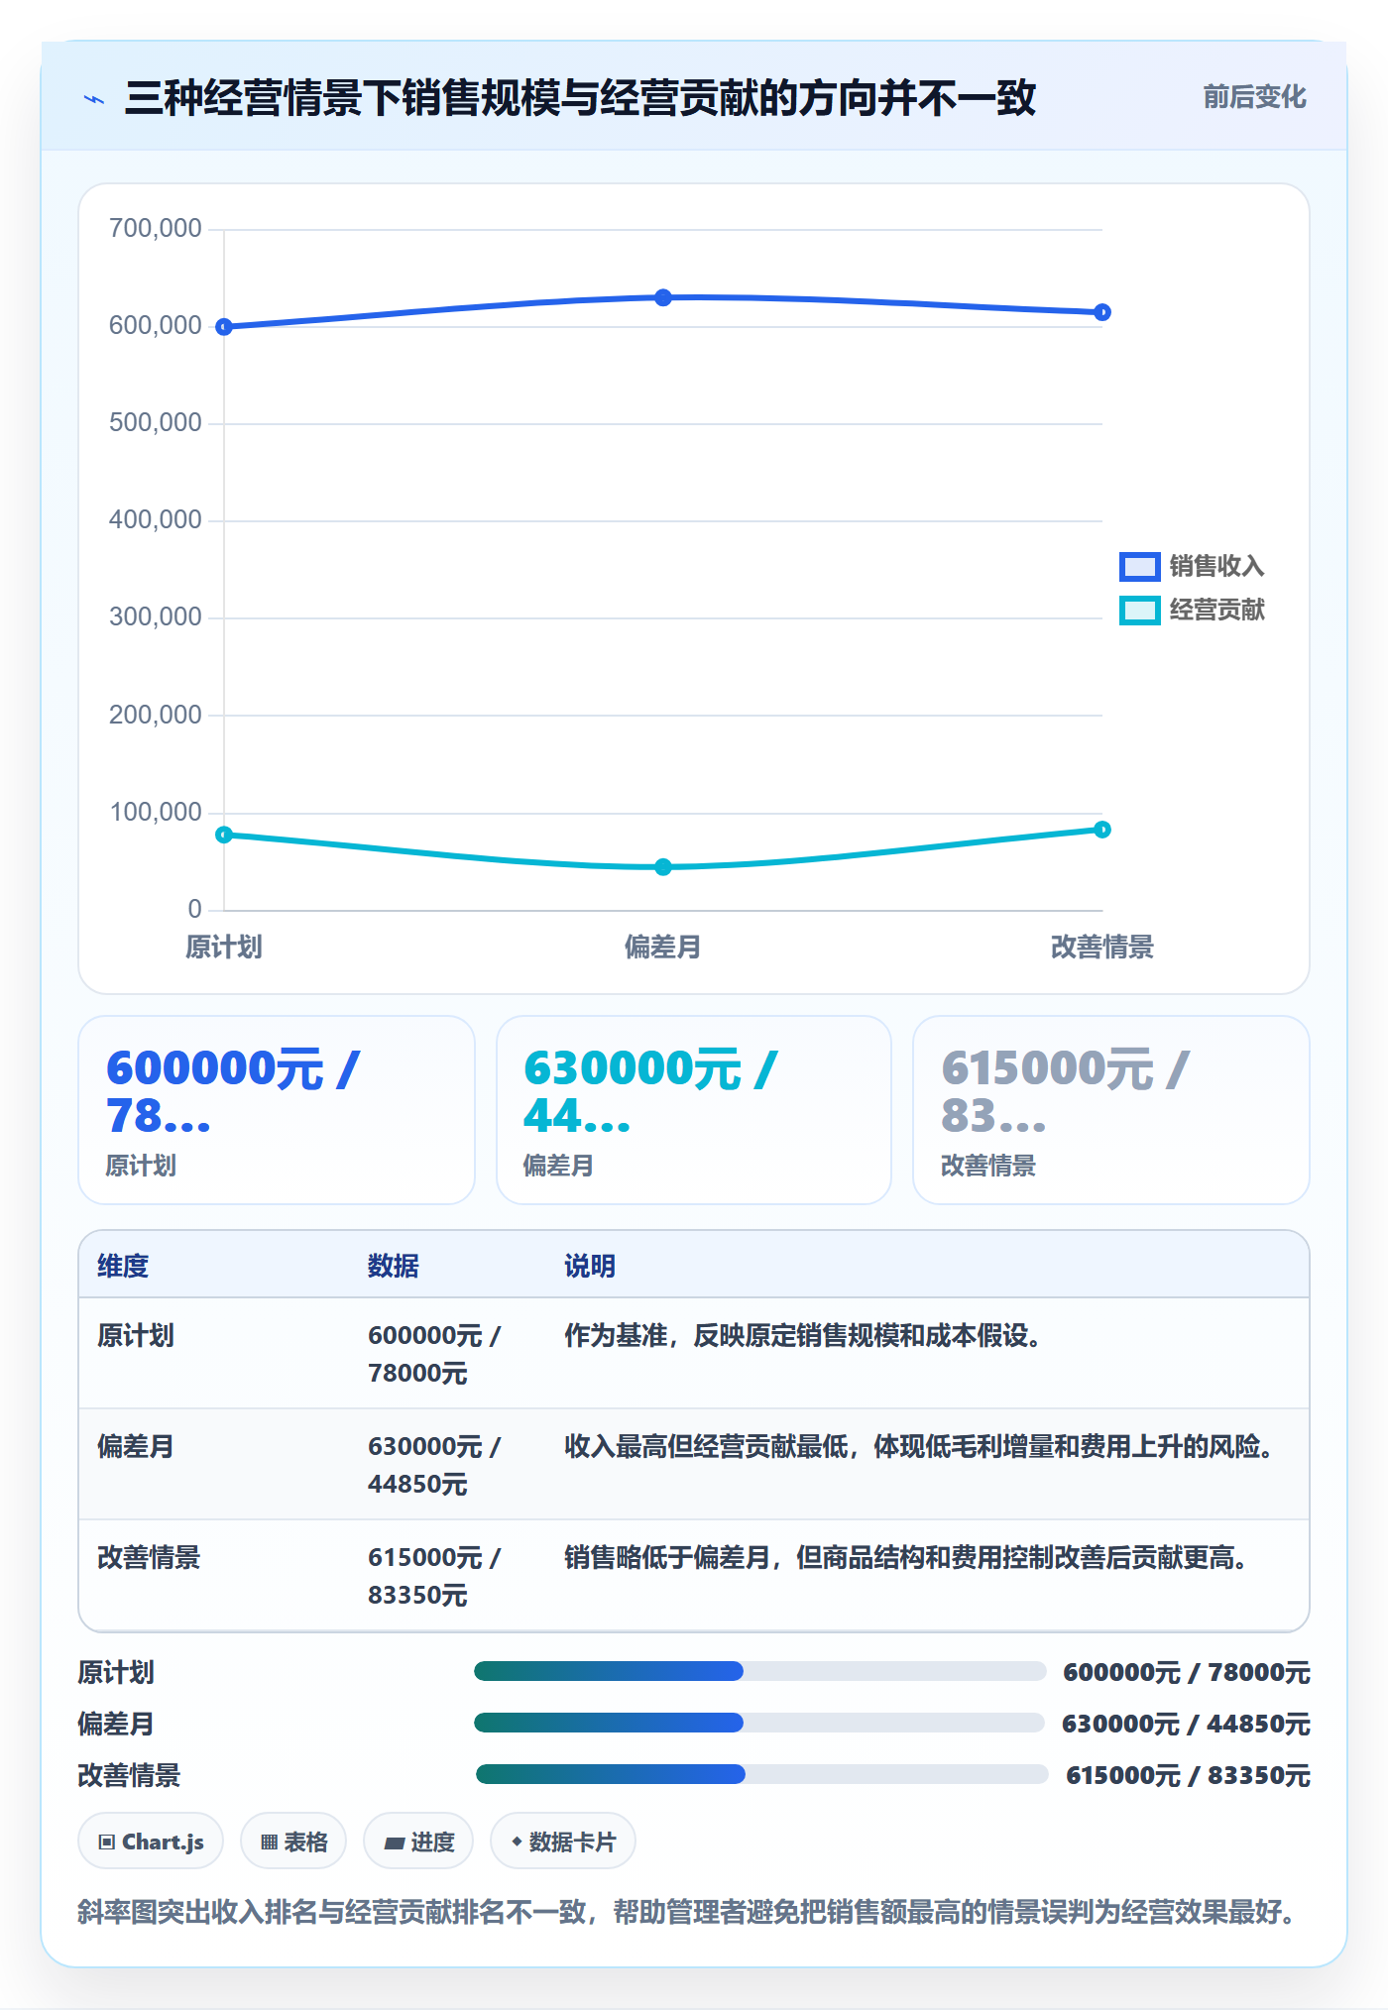This screenshot has width=1388, height=2010.
Task: Click the 数据 column header
Action: pos(394,1266)
